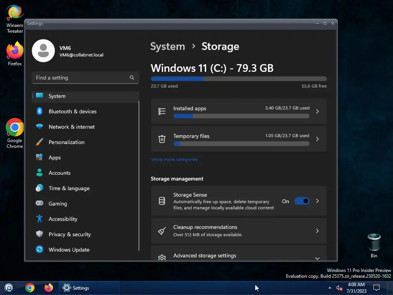Open Installed apps details chevron

coord(317,111)
